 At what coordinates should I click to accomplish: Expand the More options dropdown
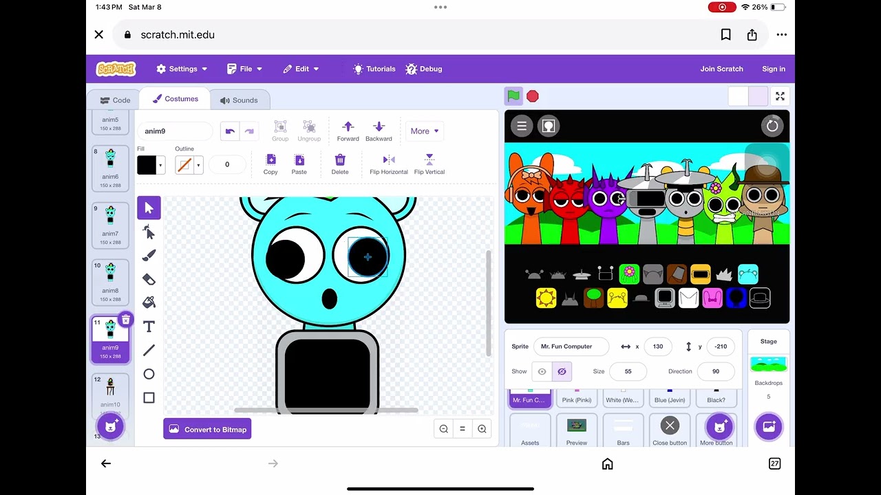pyautogui.click(x=424, y=131)
